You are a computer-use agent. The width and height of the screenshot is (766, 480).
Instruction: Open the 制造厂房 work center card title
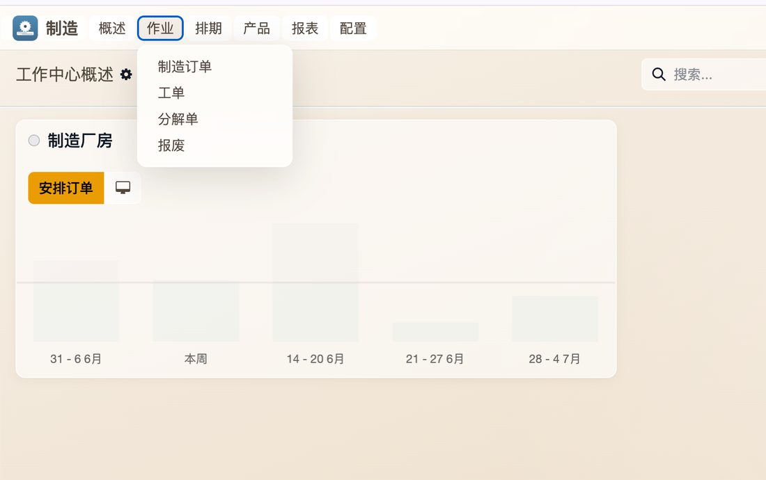[x=80, y=141]
